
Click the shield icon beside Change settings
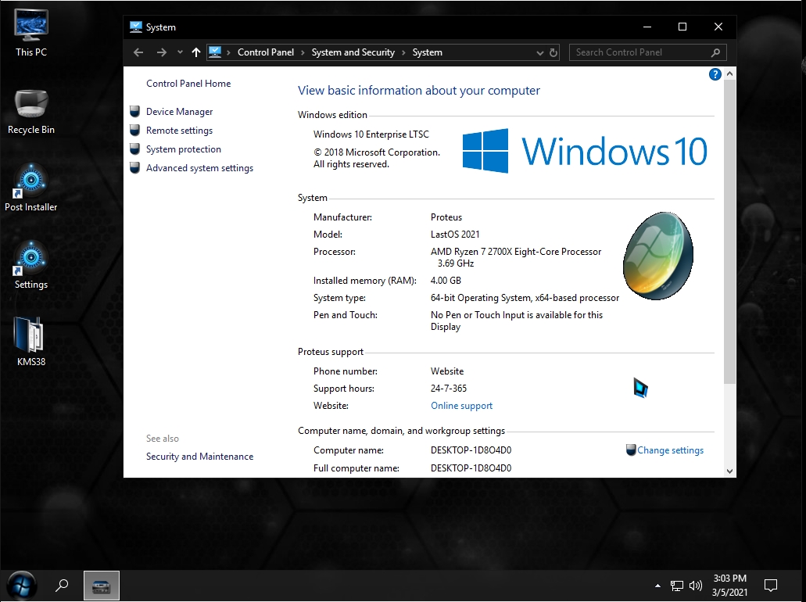pos(631,450)
